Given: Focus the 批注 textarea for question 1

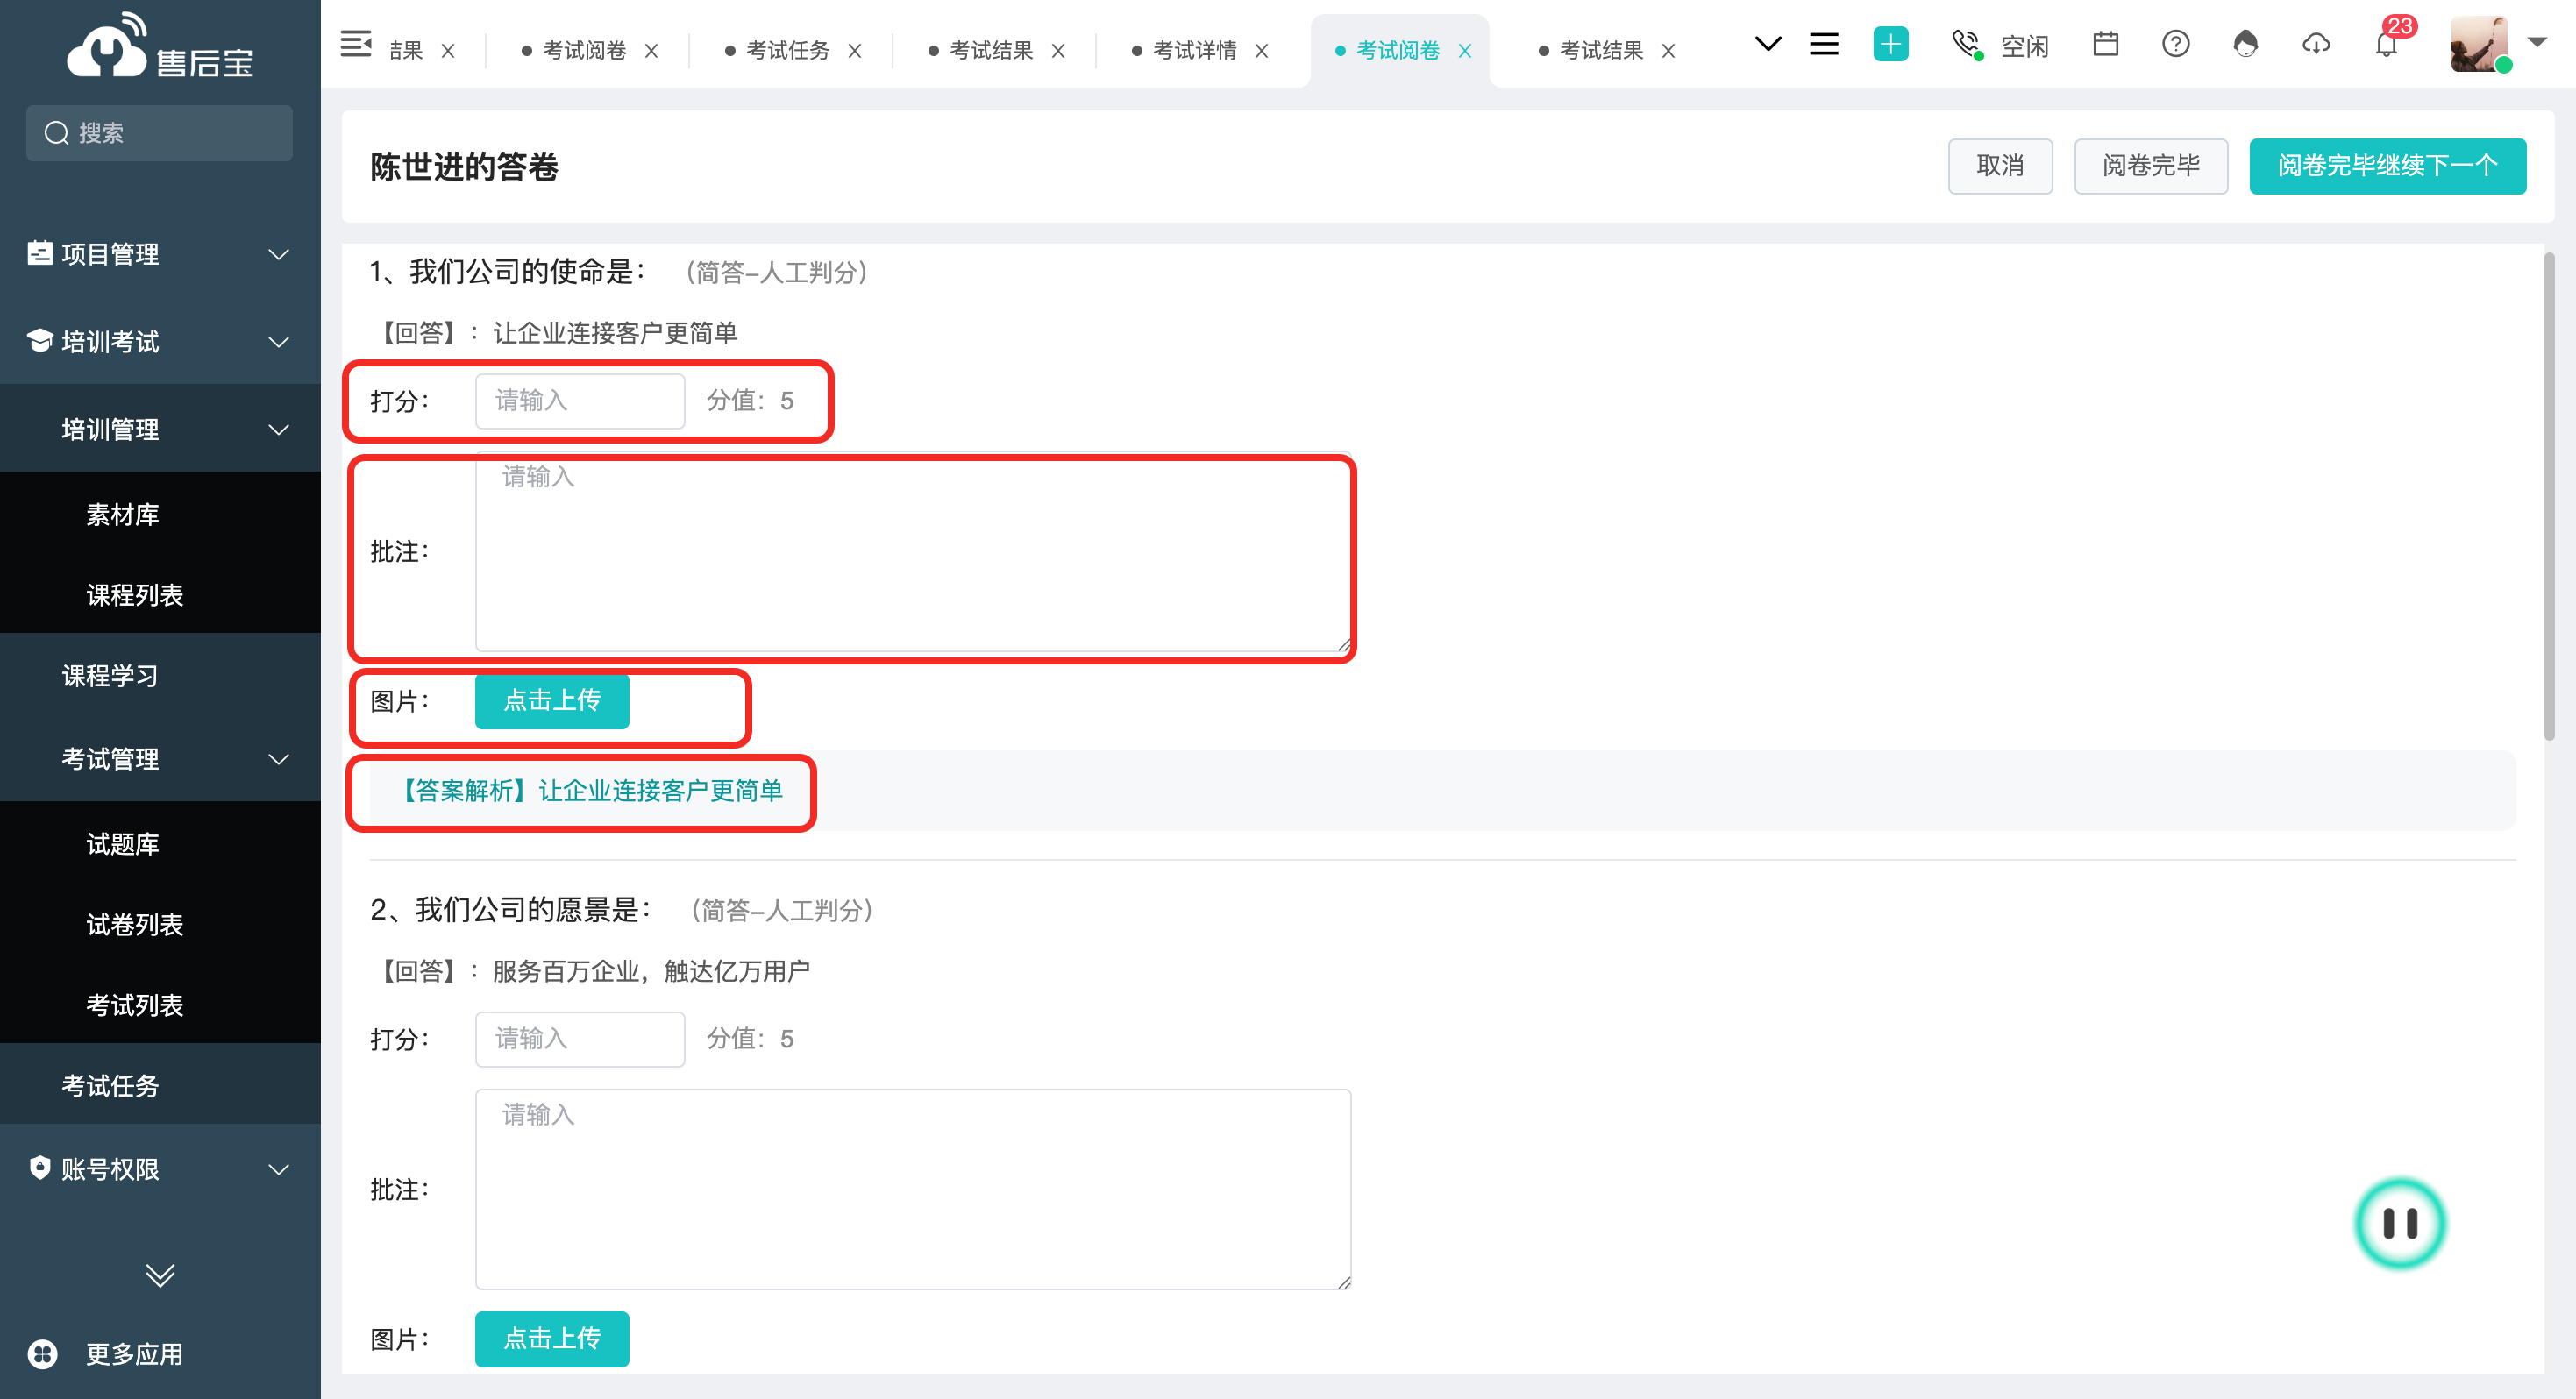Looking at the screenshot, I should click(913, 552).
